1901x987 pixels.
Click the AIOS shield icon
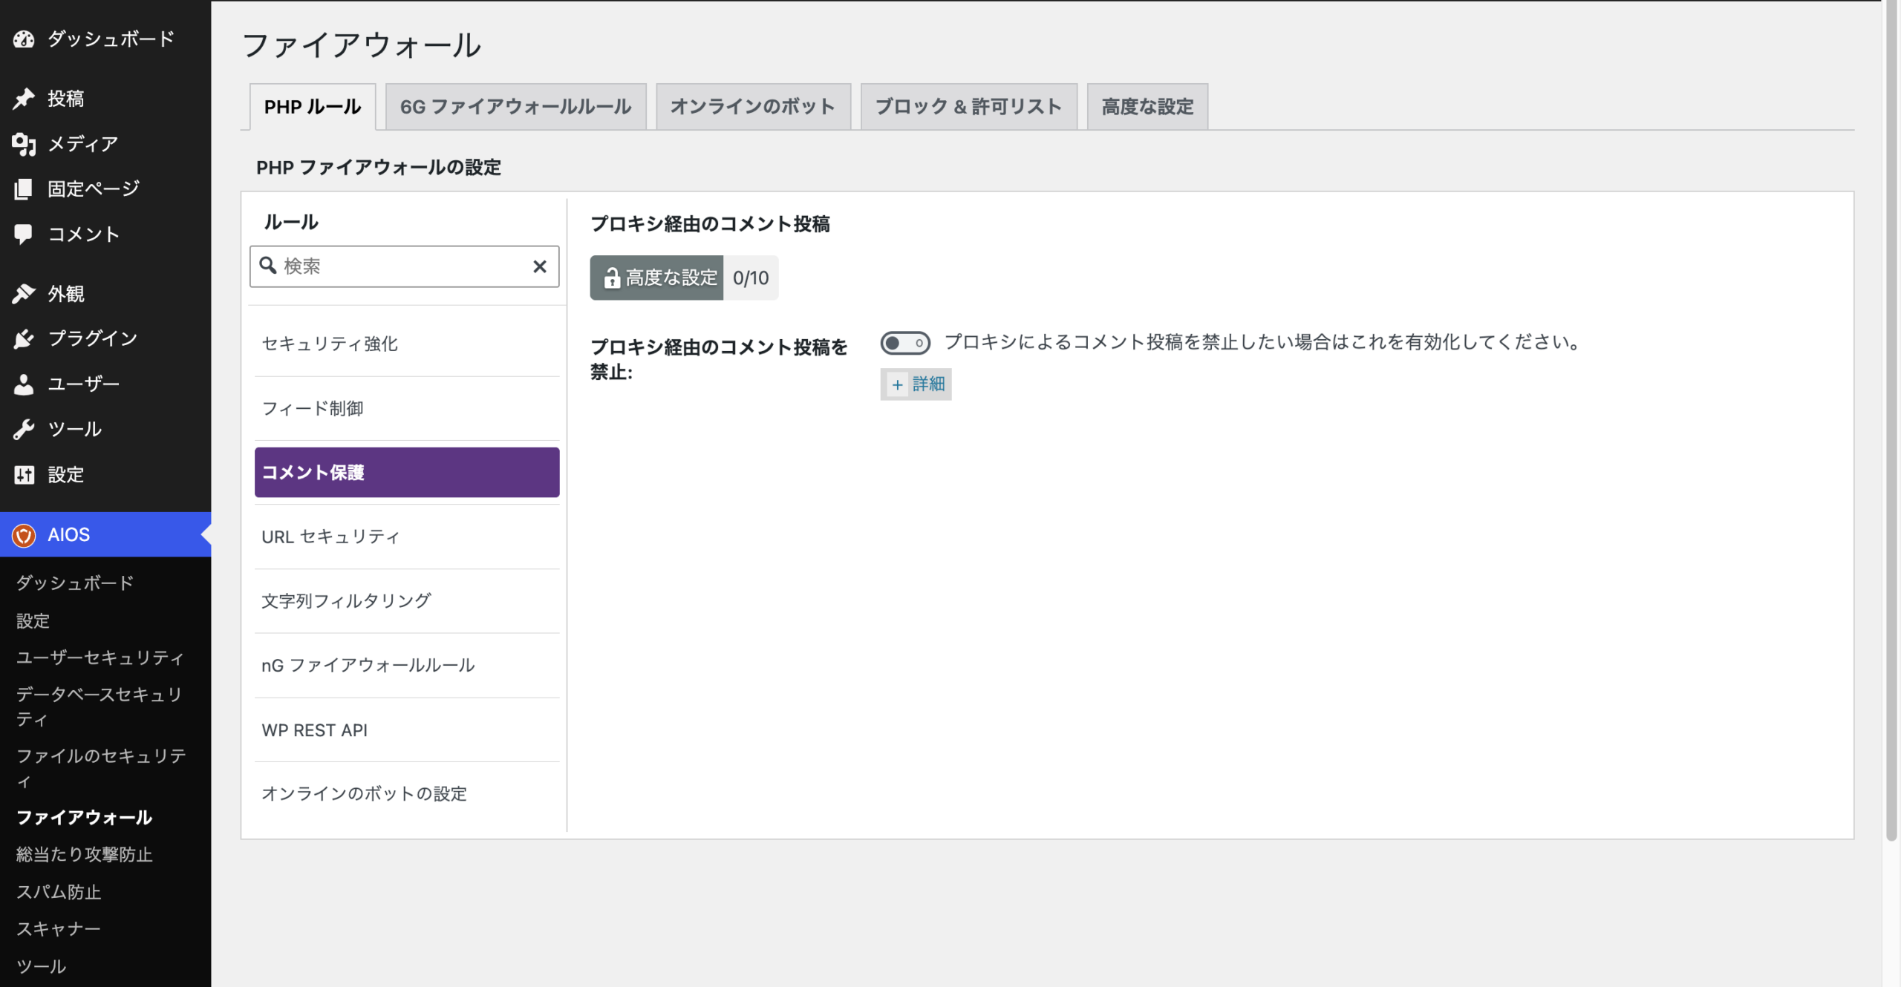24,534
